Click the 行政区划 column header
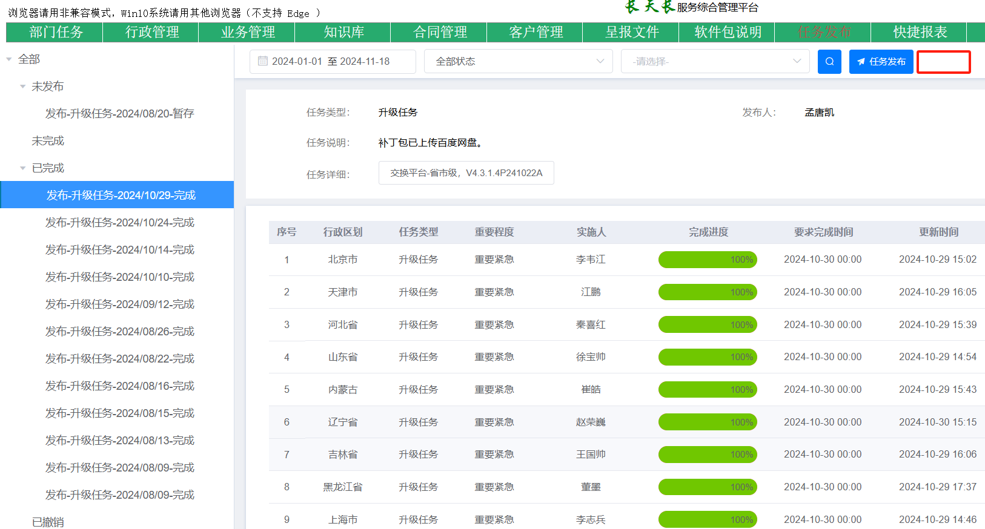This screenshot has height=529, width=985. (x=343, y=232)
